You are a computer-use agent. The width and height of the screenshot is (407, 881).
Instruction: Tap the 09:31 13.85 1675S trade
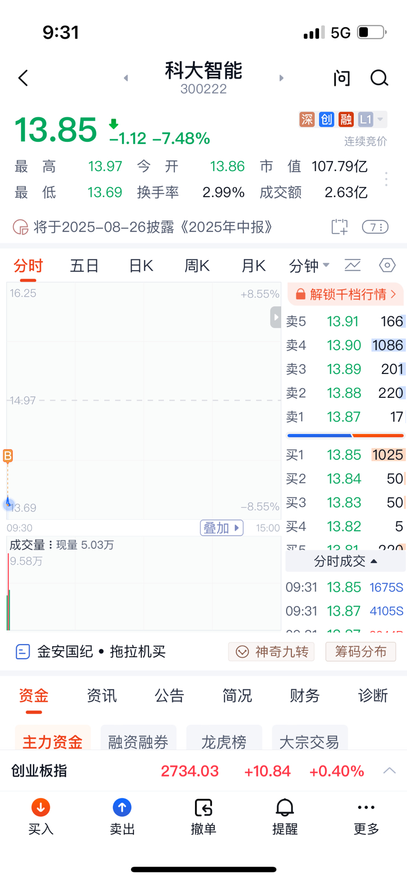click(x=345, y=587)
